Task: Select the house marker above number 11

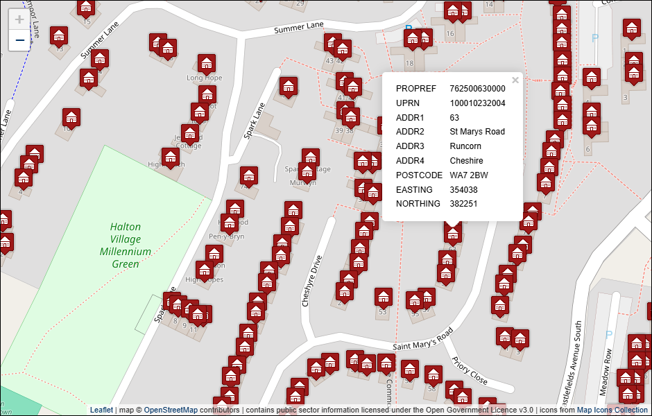Action: point(198,316)
